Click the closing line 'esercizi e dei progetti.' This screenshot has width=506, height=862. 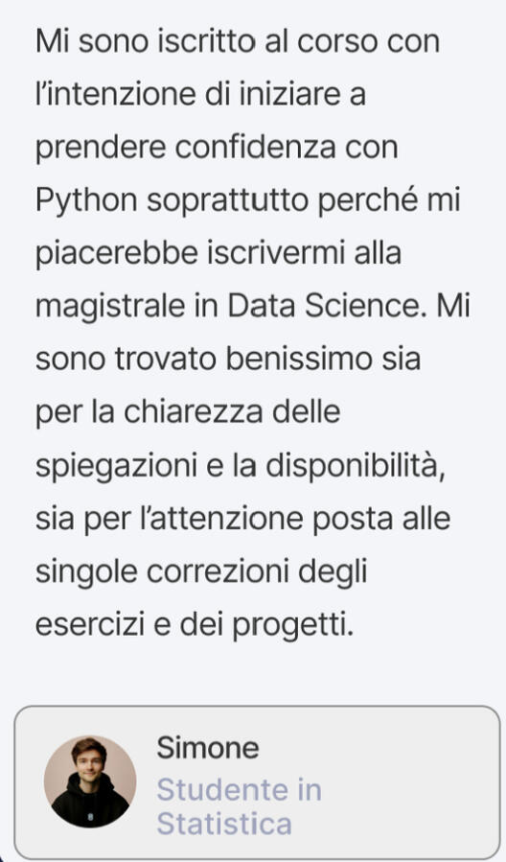(x=195, y=625)
